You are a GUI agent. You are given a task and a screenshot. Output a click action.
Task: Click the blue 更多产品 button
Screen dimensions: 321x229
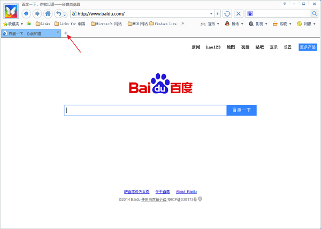point(308,47)
